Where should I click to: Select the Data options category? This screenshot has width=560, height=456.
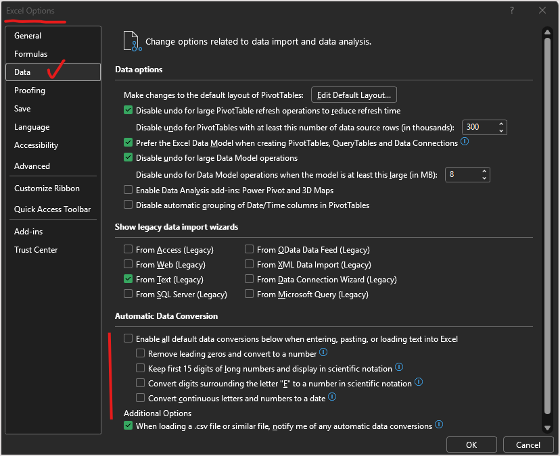[53, 72]
